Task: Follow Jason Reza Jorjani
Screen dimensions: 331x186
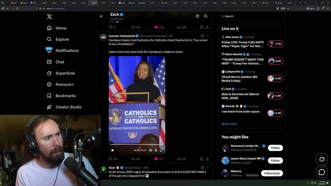Action: coord(275,160)
